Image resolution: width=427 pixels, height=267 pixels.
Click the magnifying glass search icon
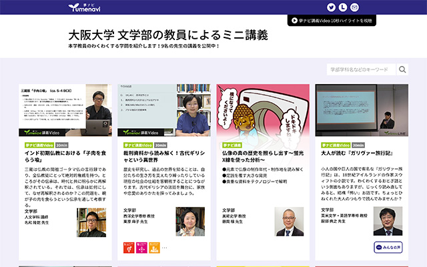(402, 69)
